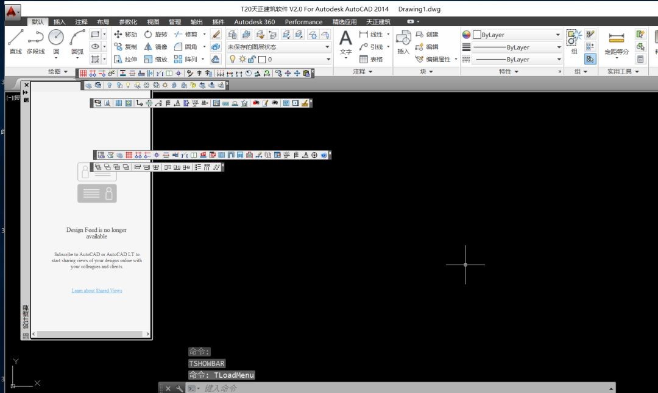This screenshot has height=393, width=658.
Task: Click the Design Feed horizontal scrollbar
Action: tap(91, 334)
